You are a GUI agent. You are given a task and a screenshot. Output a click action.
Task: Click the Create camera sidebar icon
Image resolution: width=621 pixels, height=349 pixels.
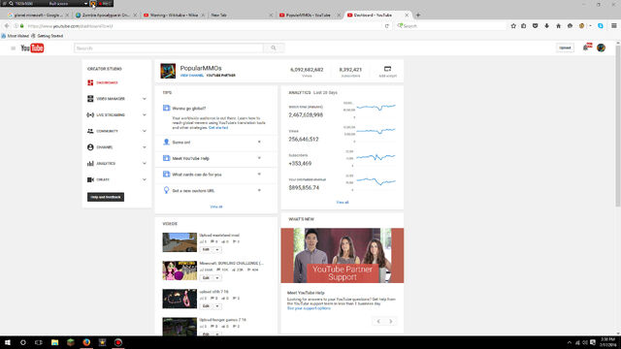90,179
